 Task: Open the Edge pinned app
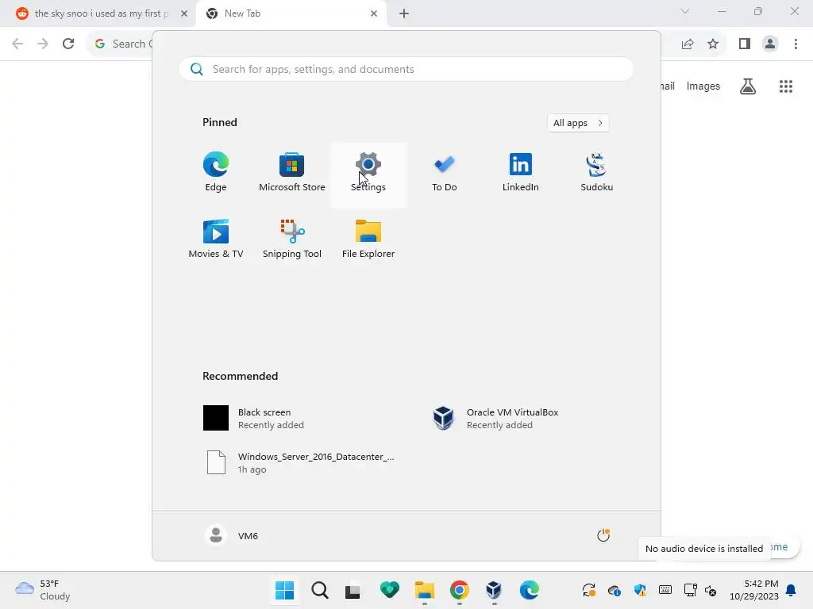tap(216, 172)
